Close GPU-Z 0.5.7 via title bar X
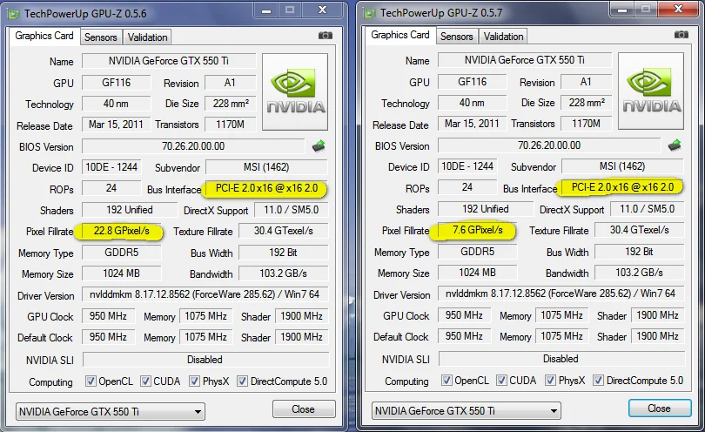The height and width of the screenshot is (432, 705). (x=679, y=9)
